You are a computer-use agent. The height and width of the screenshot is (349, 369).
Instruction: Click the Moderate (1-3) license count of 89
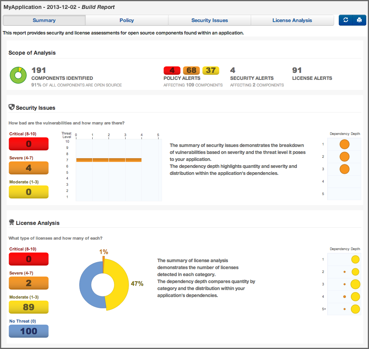[x=28, y=307]
